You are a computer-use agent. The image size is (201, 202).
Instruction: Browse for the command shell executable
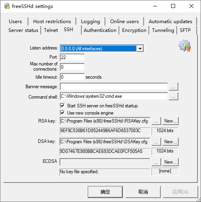tap(173, 96)
